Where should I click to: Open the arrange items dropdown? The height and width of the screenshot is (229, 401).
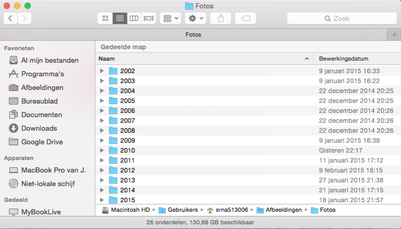(x=170, y=18)
